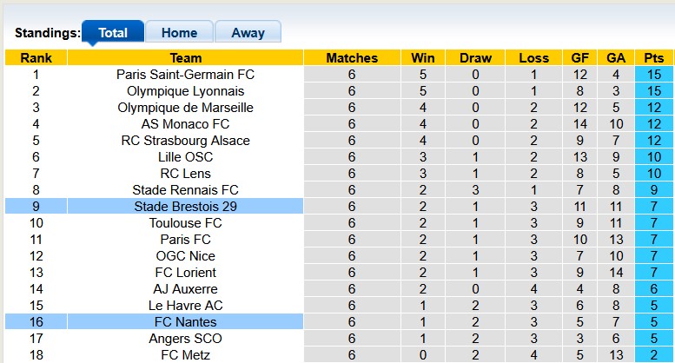Open Paris Saint-Germain FC team link
This screenshot has width=675, height=363.
186,75
